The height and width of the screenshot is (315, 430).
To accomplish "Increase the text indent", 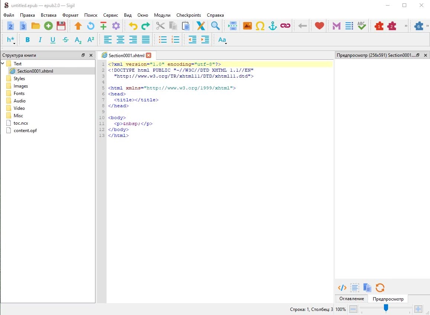I will coord(205,40).
